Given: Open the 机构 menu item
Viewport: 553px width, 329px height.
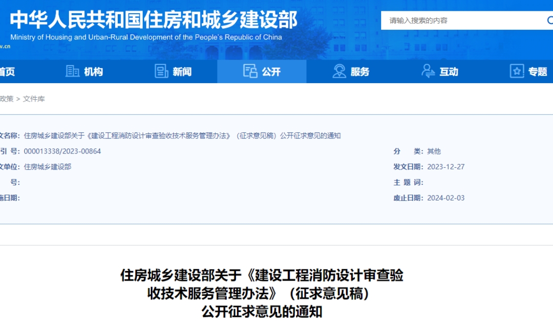Looking at the screenshot, I should point(85,72).
